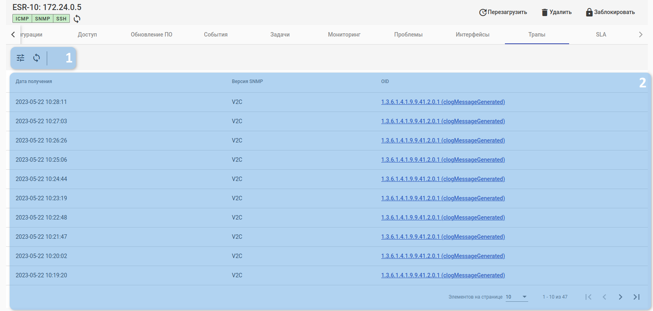Refresh the traps table
Image resolution: width=653 pixels, height=311 pixels.
tap(37, 58)
